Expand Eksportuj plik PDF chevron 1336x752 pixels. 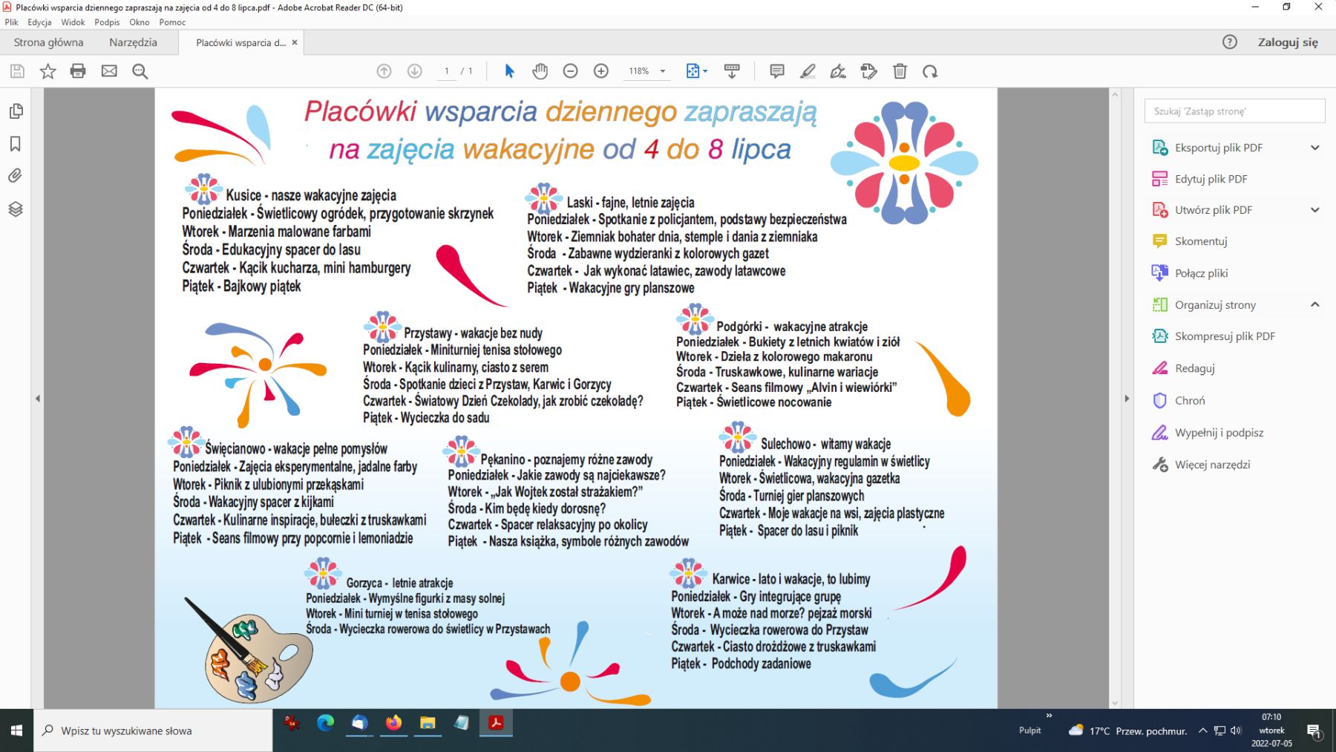pyautogui.click(x=1315, y=148)
